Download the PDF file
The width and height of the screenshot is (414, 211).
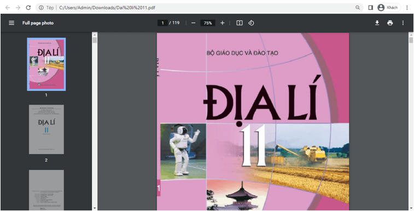coord(377,23)
